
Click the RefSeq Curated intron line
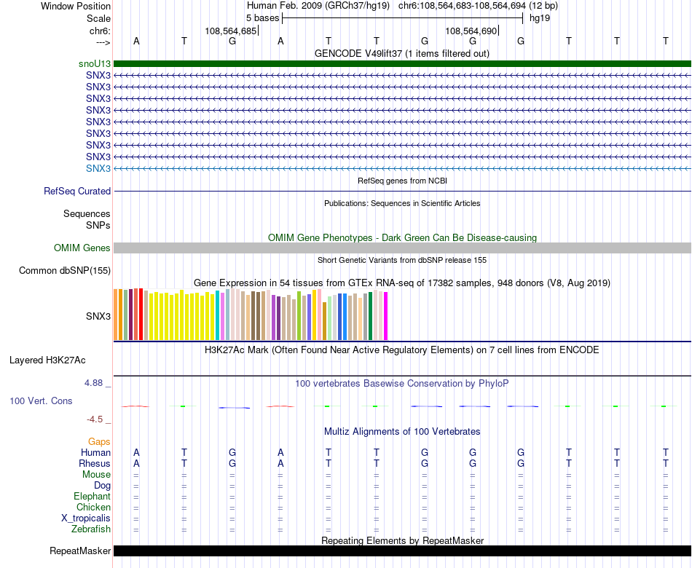coord(402,191)
